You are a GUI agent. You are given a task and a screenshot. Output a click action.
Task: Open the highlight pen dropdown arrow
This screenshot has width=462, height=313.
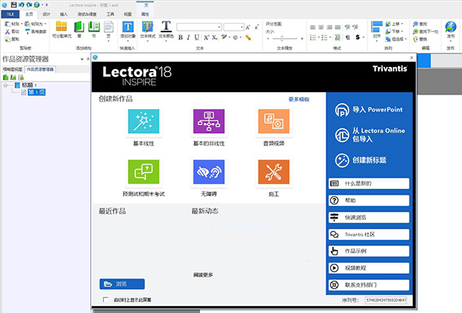pyautogui.click(x=229, y=38)
